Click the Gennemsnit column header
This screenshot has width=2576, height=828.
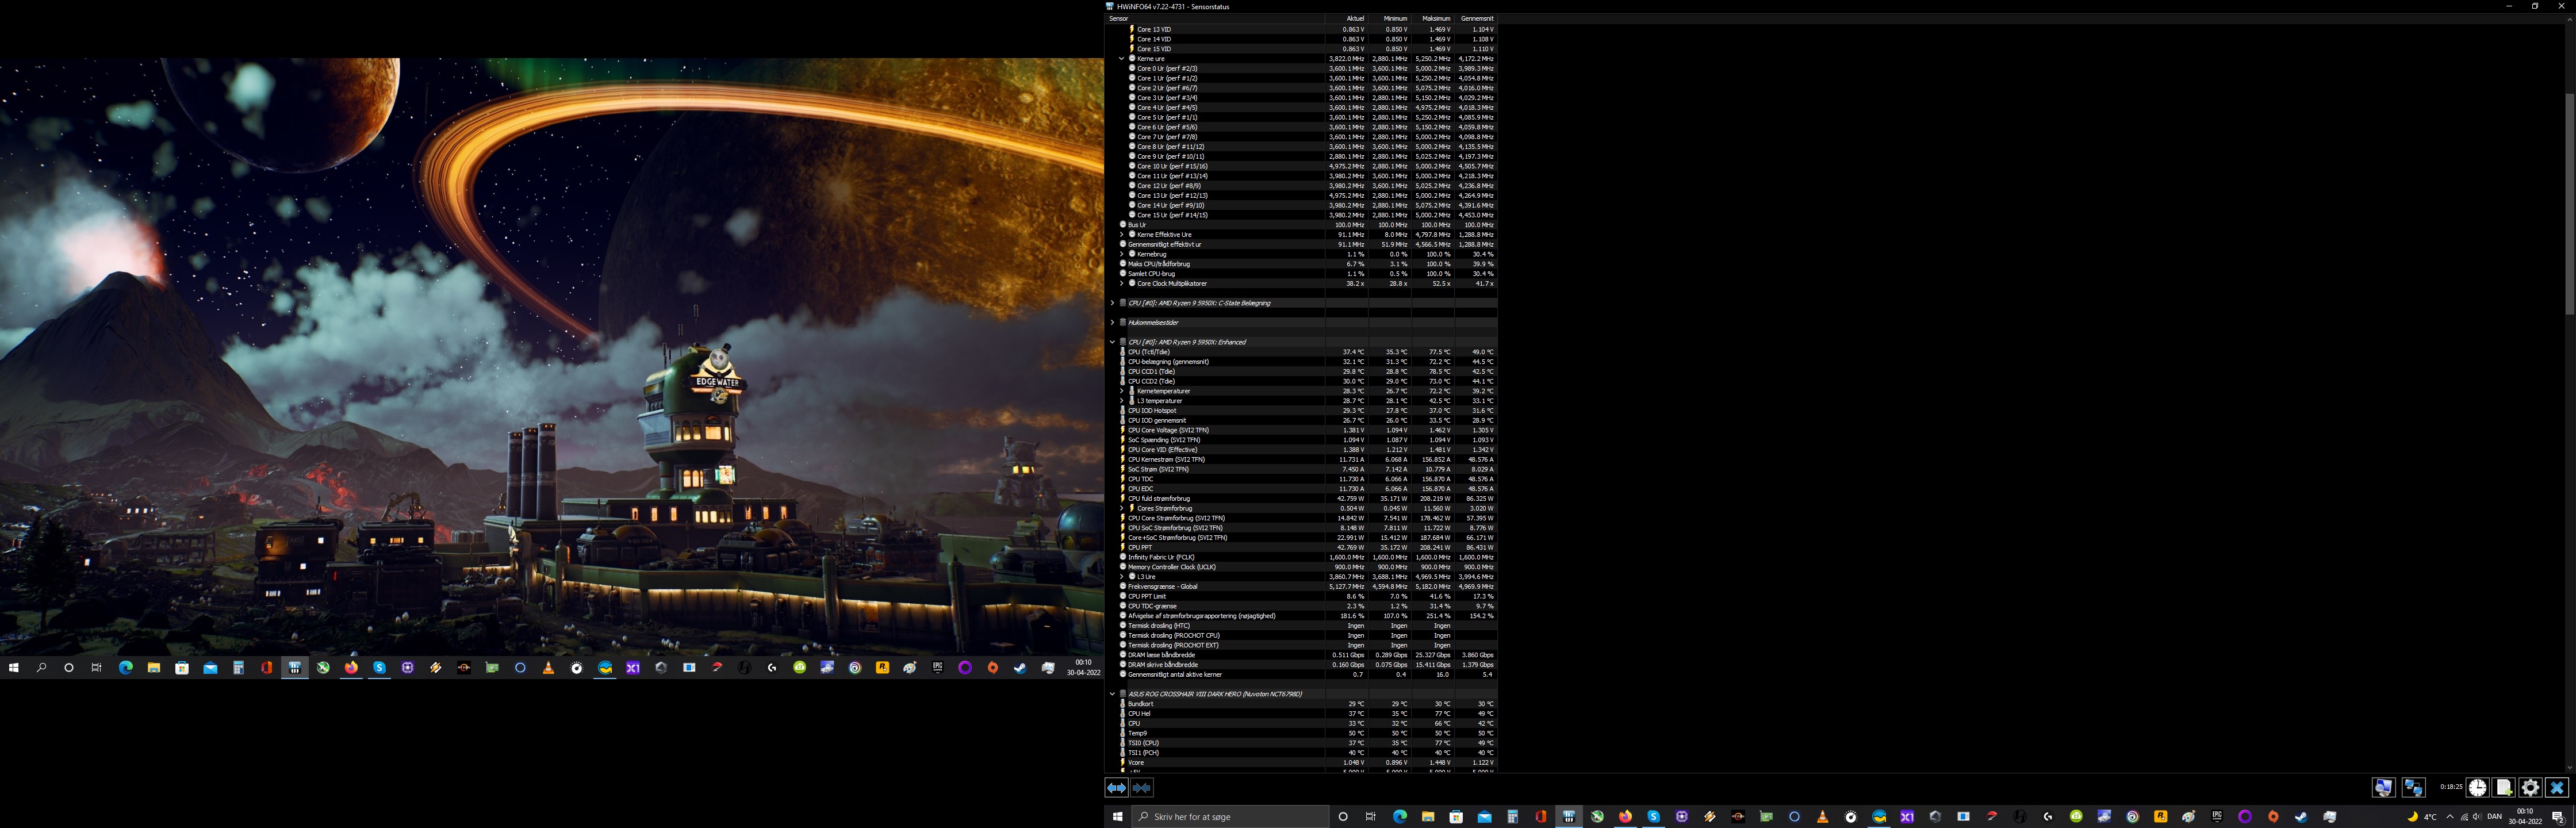(x=1475, y=18)
